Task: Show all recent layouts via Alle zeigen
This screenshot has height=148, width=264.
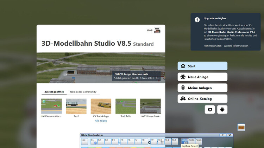Action: pyautogui.click(x=101, y=121)
